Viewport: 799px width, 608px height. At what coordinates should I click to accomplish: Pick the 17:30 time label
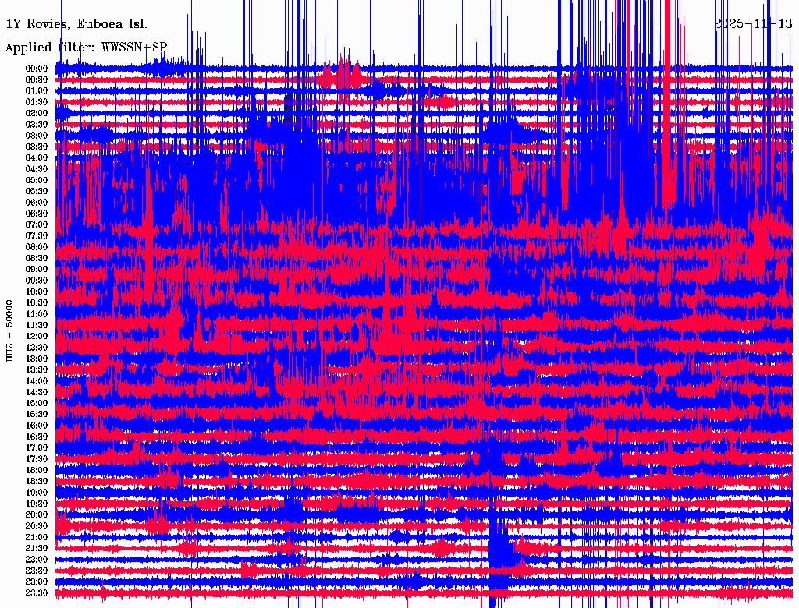click(37, 459)
